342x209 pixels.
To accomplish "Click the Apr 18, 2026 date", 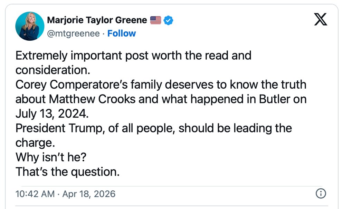I will [x=89, y=194].
